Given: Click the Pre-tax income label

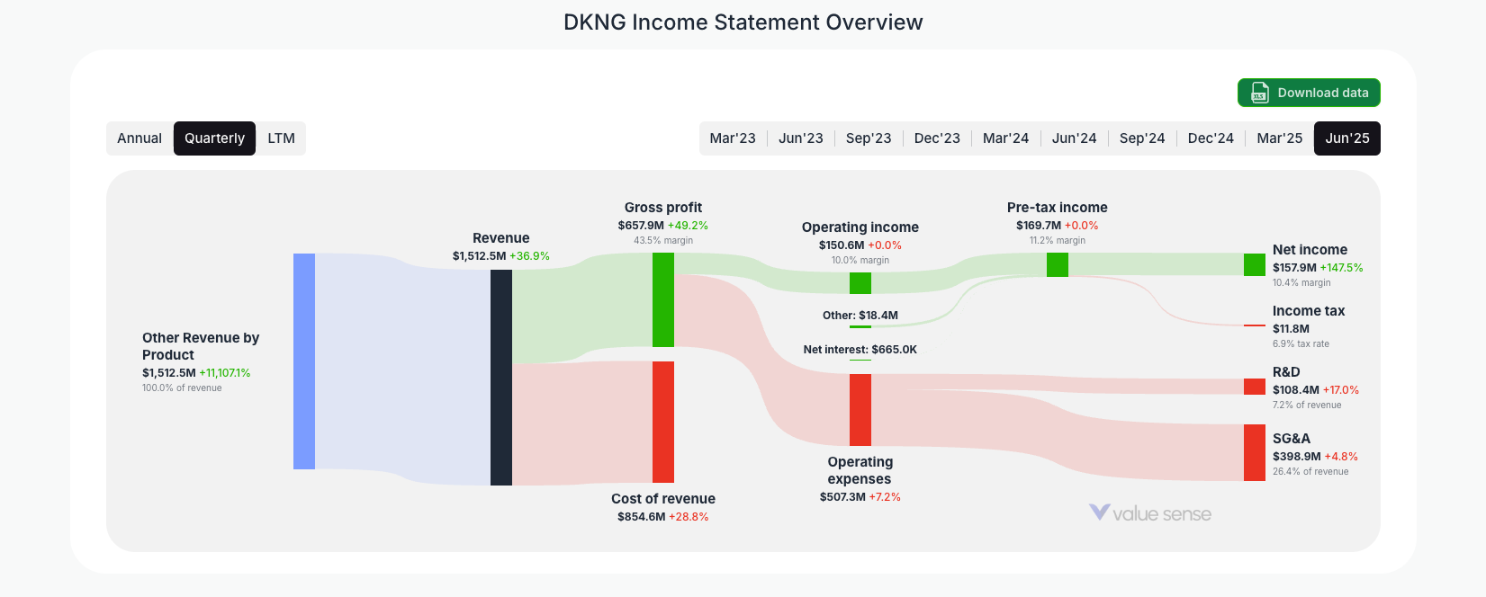Looking at the screenshot, I should (x=1058, y=208).
